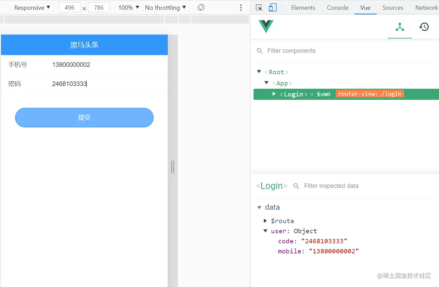
Task: Click the search icon beside Filter inspected data
Action: pos(296,186)
